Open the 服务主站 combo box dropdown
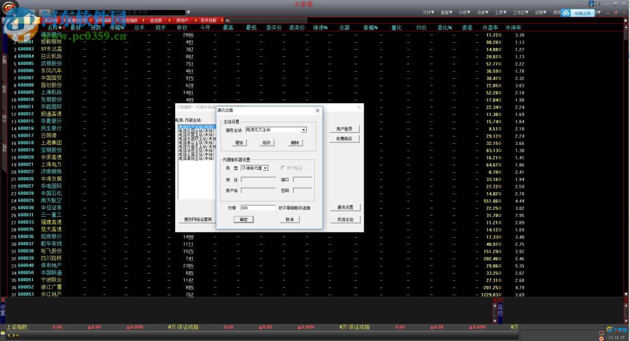Image resolution: width=630 pixels, height=341 pixels. (x=304, y=129)
